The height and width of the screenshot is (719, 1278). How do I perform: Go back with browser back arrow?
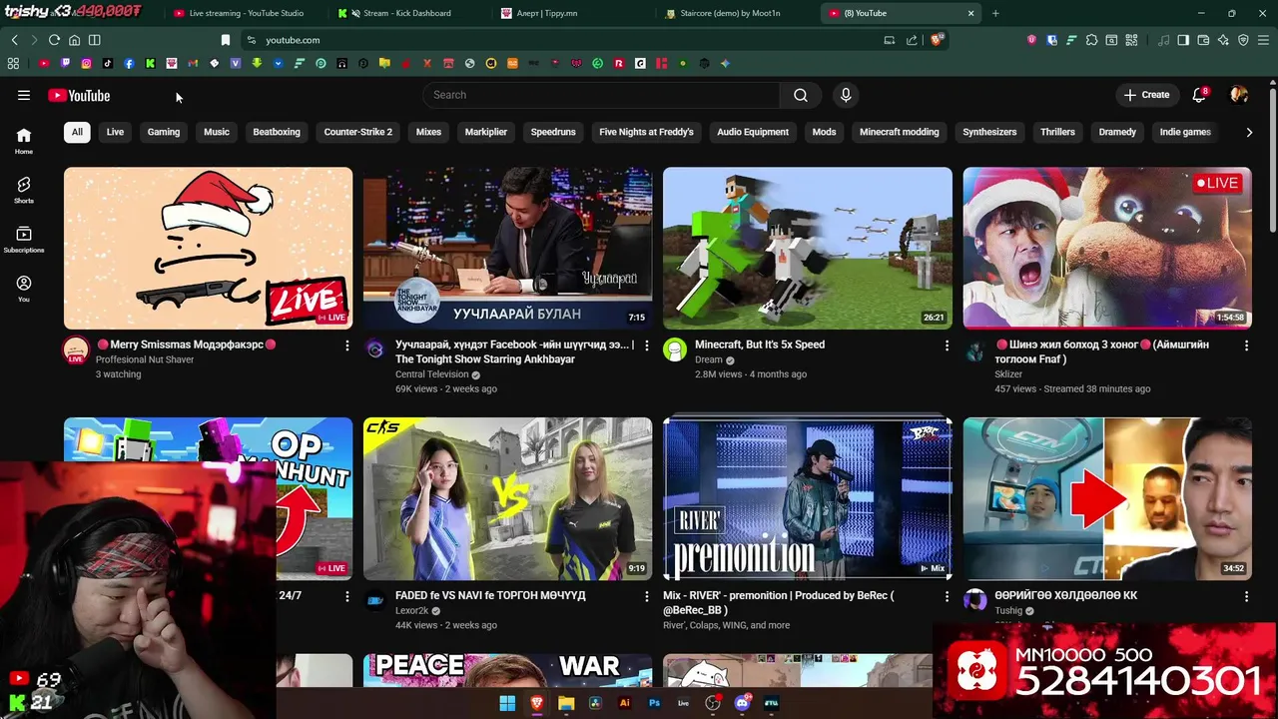tap(14, 40)
